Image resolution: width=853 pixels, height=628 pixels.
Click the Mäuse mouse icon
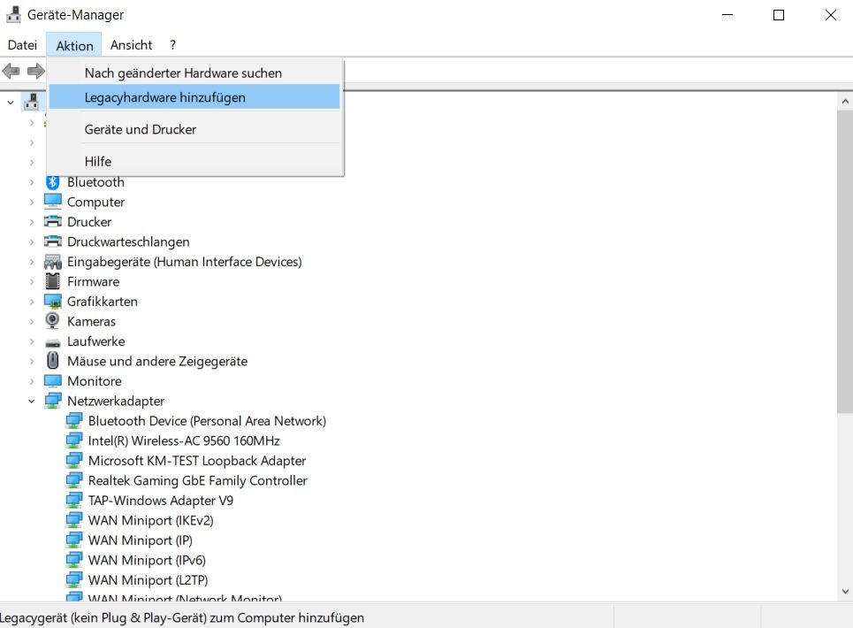click(x=53, y=361)
